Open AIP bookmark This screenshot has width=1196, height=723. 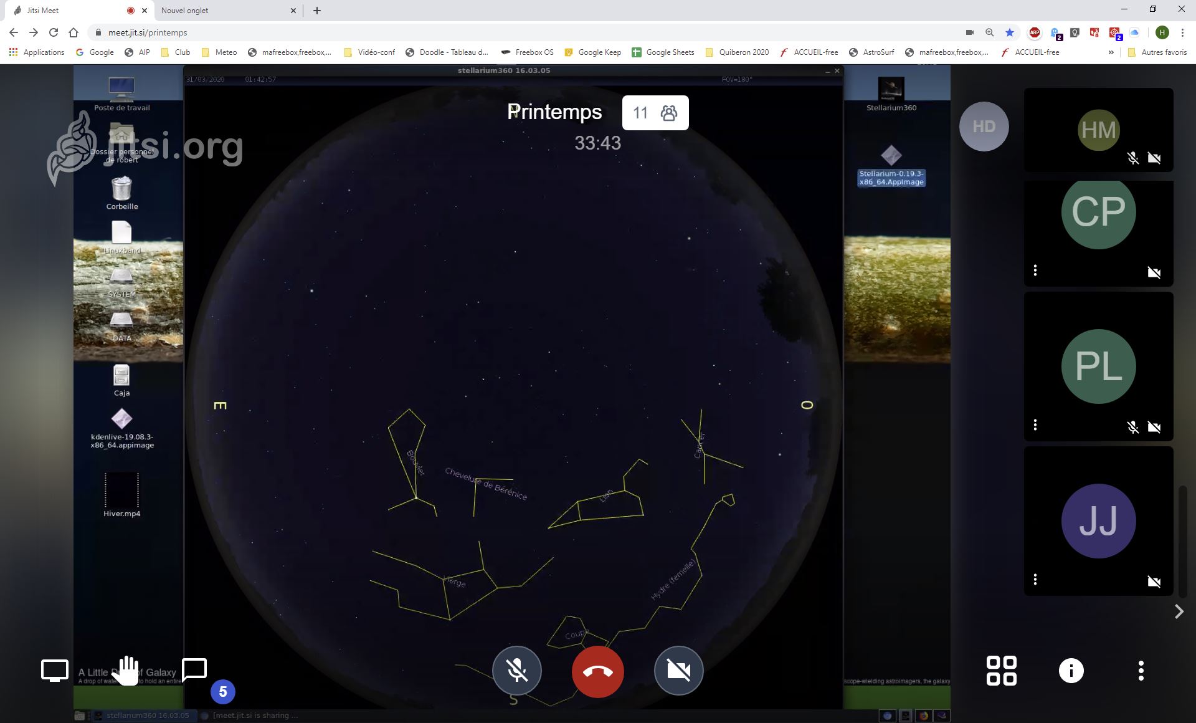click(137, 52)
